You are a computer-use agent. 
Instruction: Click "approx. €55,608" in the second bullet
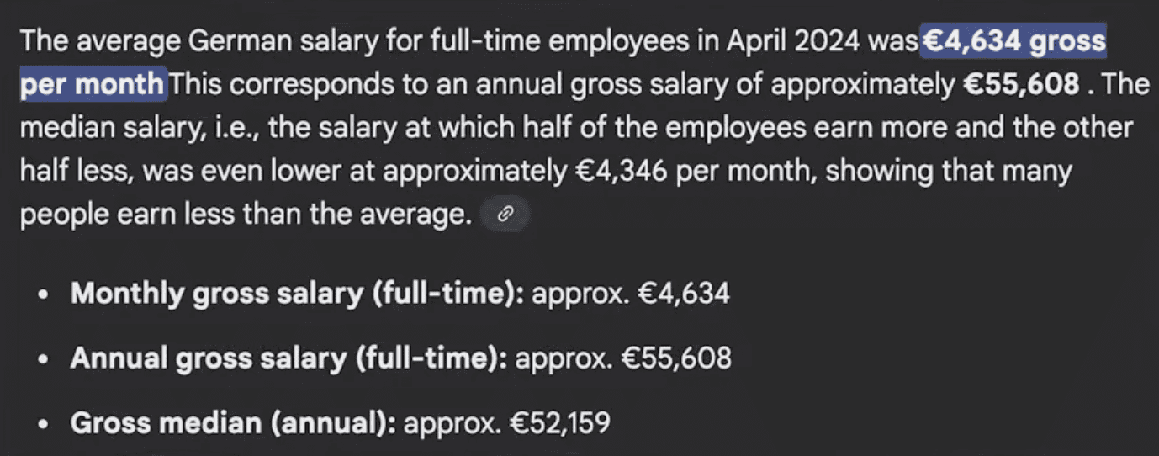622,358
